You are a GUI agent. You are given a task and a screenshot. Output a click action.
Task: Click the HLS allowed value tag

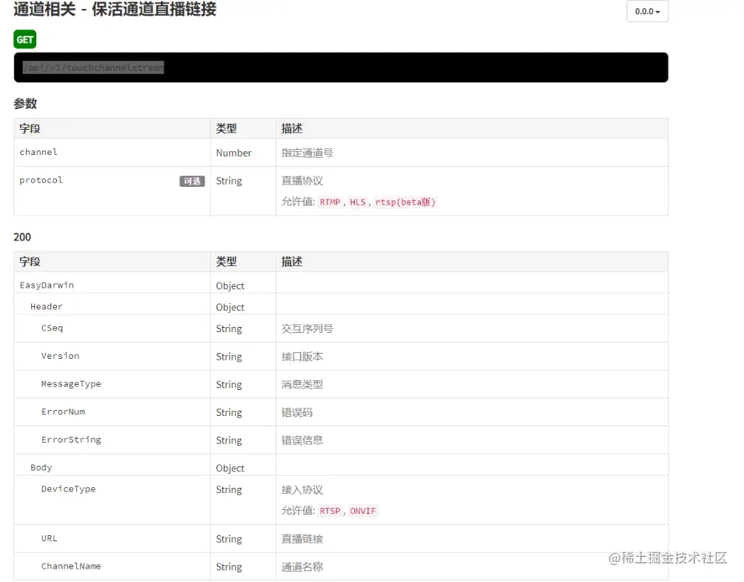coord(358,202)
